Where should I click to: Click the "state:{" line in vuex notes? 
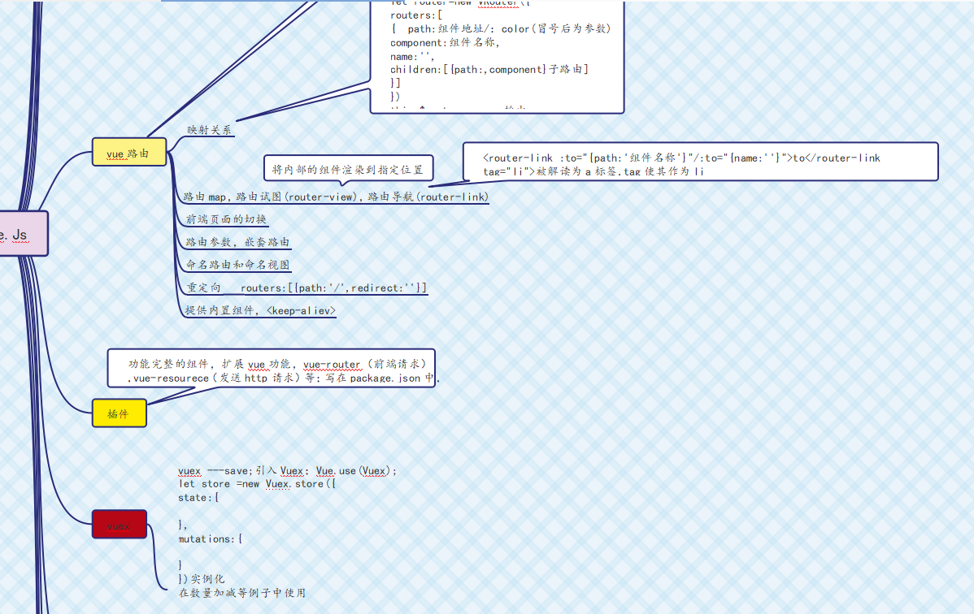point(198,497)
